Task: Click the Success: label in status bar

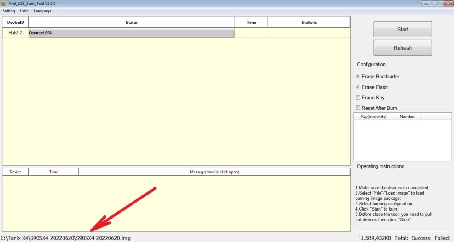Action: point(422,238)
